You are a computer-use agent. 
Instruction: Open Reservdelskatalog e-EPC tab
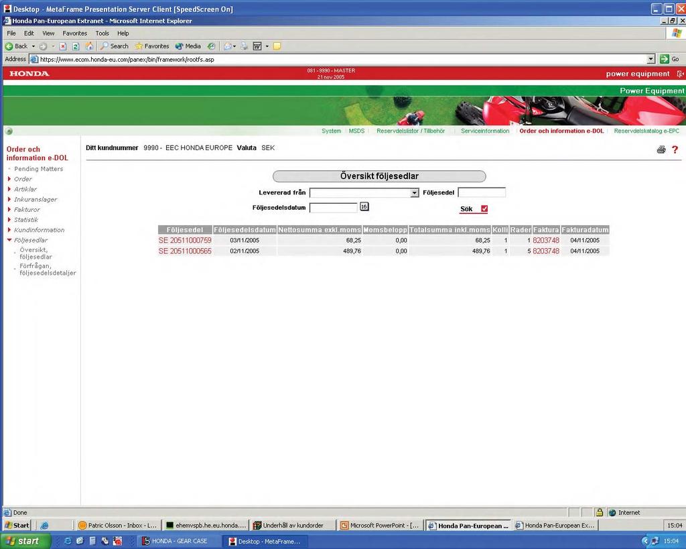pyautogui.click(x=646, y=131)
